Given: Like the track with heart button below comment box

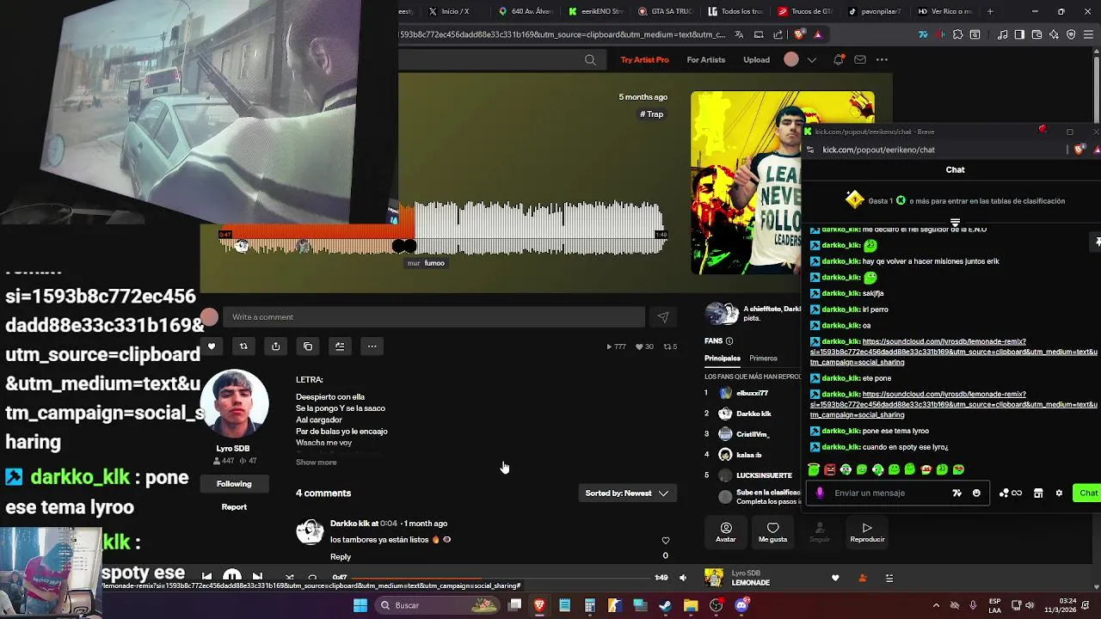Looking at the screenshot, I should click(x=211, y=346).
